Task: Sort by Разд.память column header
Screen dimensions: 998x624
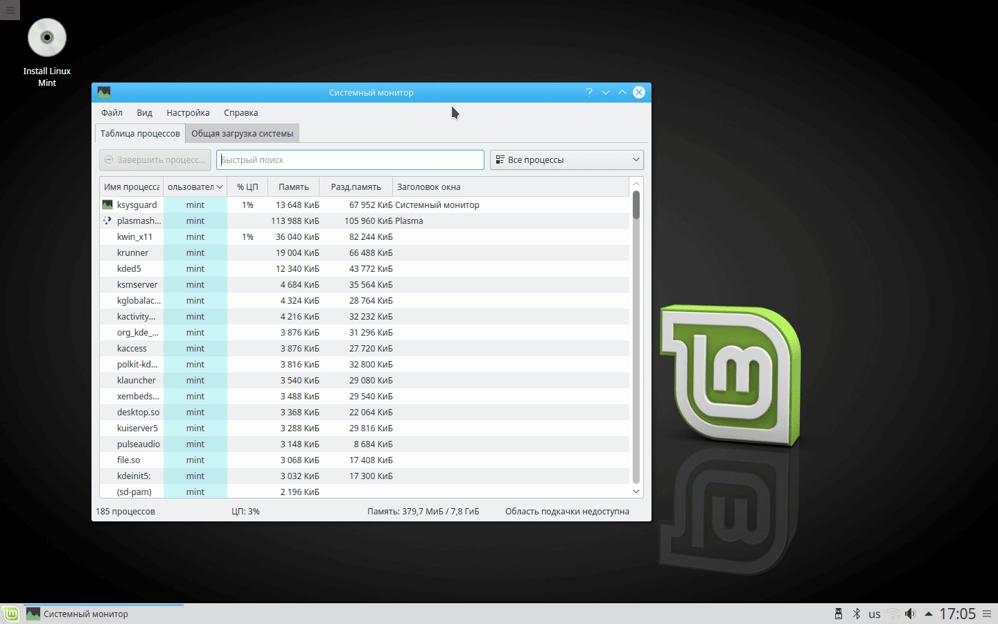Action: pyautogui.click(x=356, y=187)
